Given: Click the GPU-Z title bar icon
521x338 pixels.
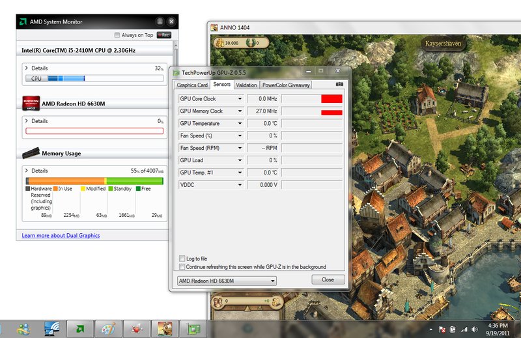Looking at the screenshot, I should pos(176,72).
